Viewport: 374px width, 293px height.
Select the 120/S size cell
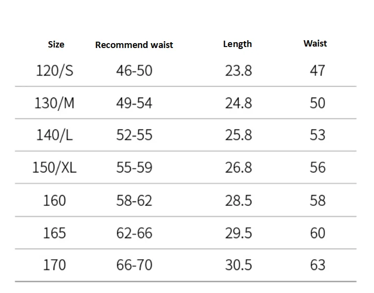tap(54, 71)
